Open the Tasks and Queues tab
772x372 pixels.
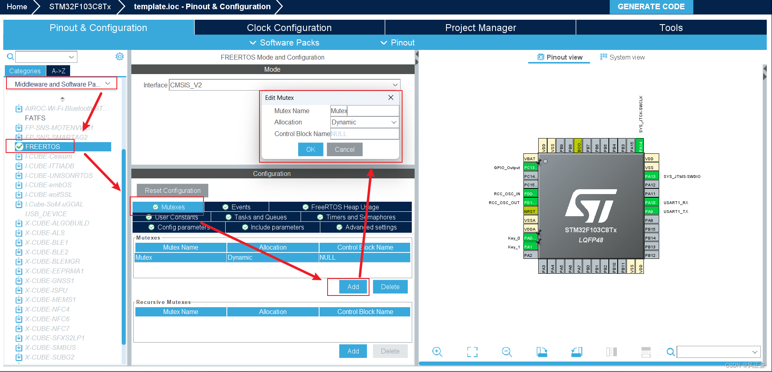[256, 217]
